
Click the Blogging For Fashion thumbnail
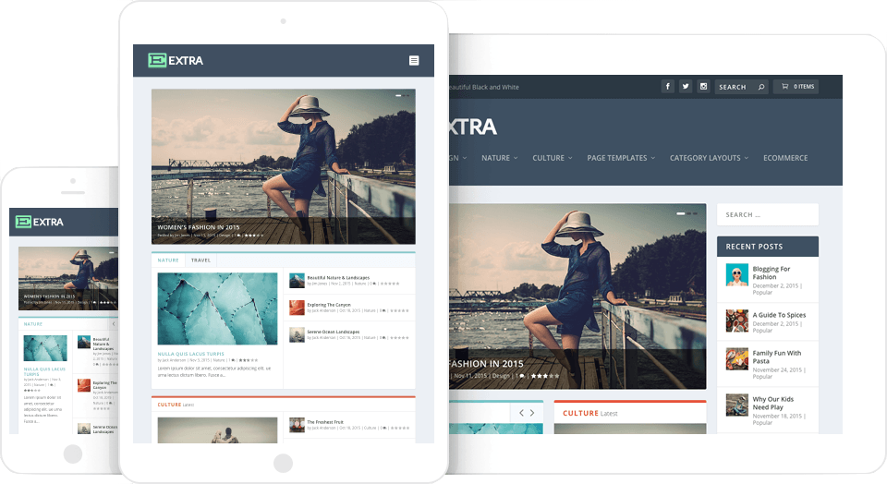737,275
